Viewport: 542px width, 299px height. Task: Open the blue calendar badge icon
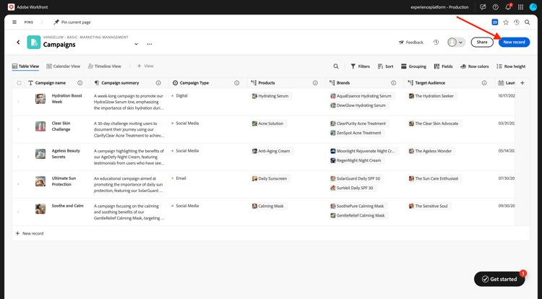coord(494,22)
